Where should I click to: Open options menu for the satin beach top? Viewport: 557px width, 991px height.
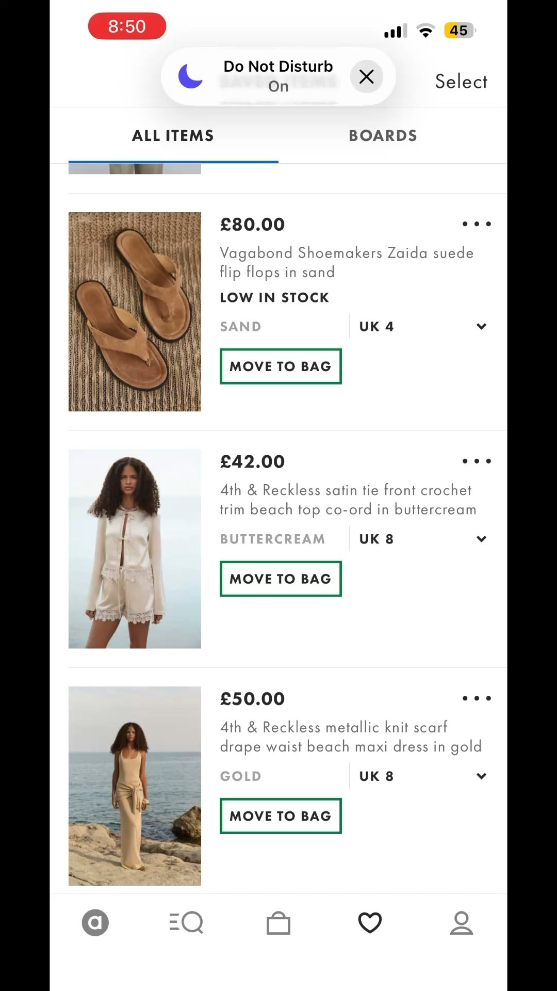point(476,461)
